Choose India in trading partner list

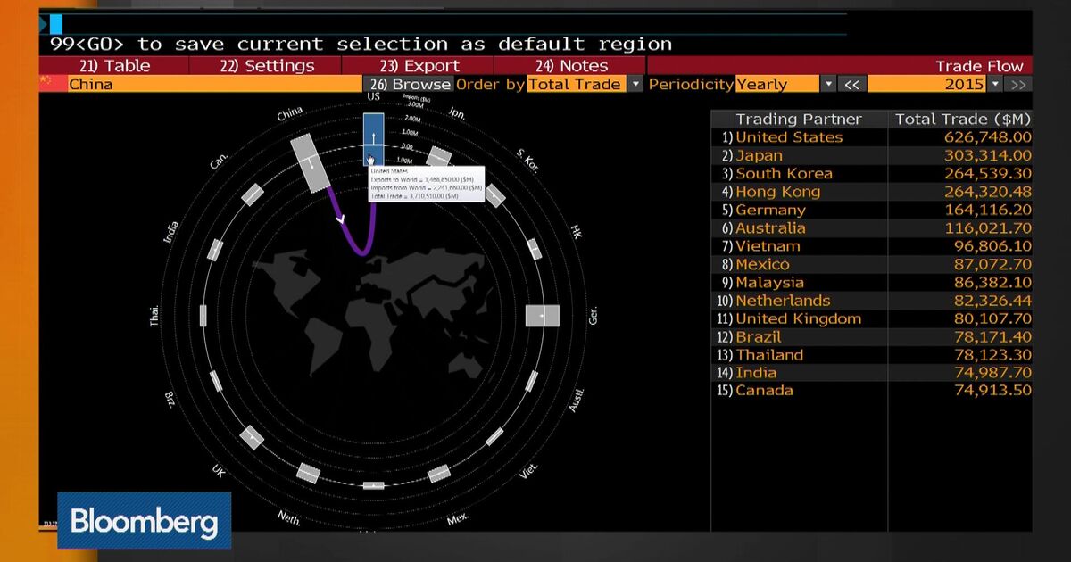pyautogui.click(x=756, y=373)
